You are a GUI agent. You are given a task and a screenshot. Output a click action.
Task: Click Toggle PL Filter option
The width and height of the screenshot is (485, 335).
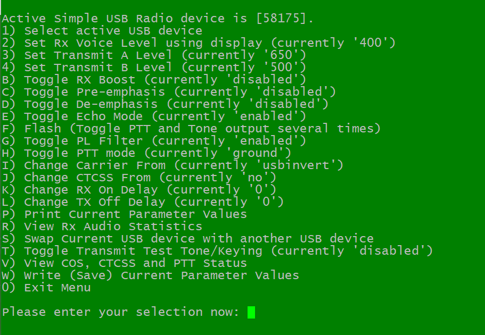154,141
